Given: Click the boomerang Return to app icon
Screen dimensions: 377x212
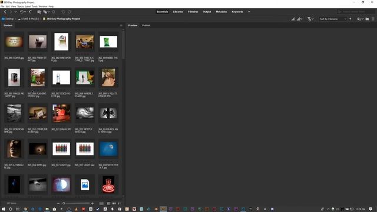Looking at the screenshot, I should pyautogui.click(x=30, y=12).
